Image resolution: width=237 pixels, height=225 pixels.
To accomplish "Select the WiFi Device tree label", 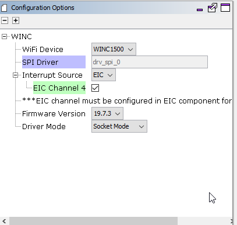I will coord(43,49).
